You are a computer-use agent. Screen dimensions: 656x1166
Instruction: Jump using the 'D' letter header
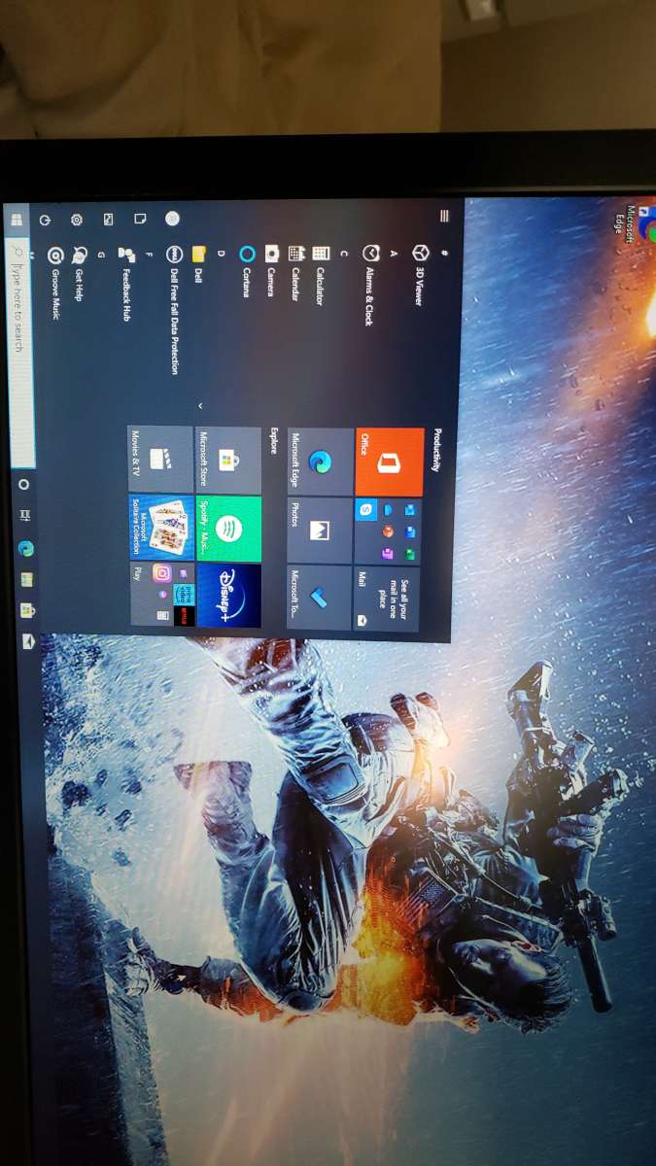pos(222,254)
